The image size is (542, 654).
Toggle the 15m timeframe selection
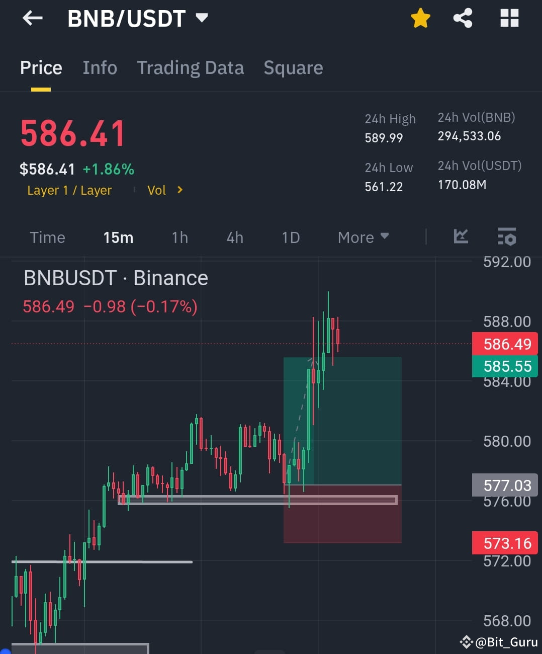tap(118, 237)
